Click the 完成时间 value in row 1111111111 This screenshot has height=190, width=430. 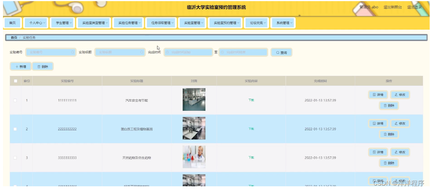tap(320, 100)
